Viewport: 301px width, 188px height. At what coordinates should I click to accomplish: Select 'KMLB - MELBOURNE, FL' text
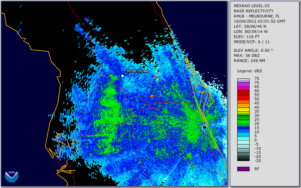(257, 16)
